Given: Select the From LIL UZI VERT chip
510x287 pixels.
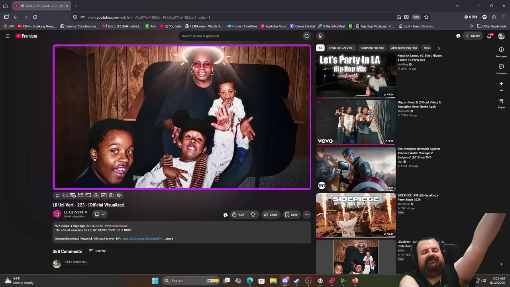Looking at the screenshot, I should coord(341,48).
